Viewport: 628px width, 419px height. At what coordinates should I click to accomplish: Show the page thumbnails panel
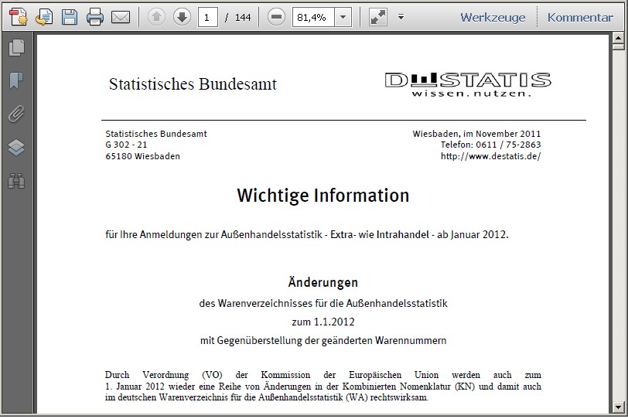tap(16, 47)
